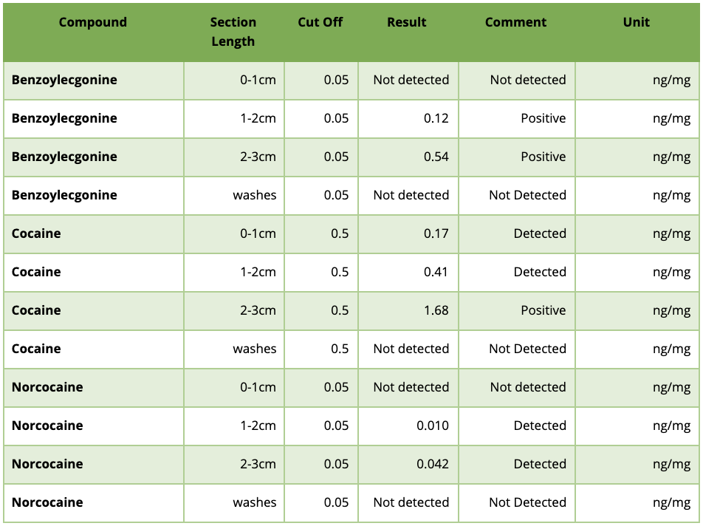The height and width of the screenshot is (526, 703).
Task: Click the Result column header
Action: click(x=407, y=22)
